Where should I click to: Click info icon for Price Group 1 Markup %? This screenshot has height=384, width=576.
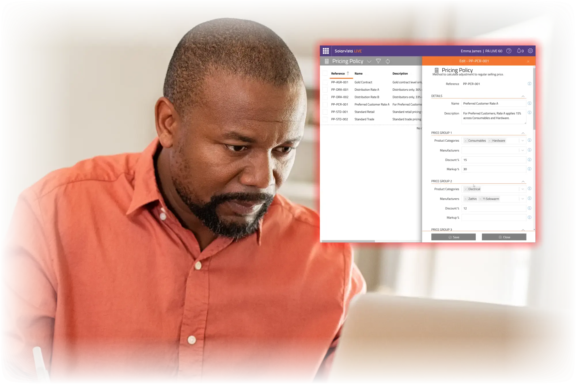[529, 169]
